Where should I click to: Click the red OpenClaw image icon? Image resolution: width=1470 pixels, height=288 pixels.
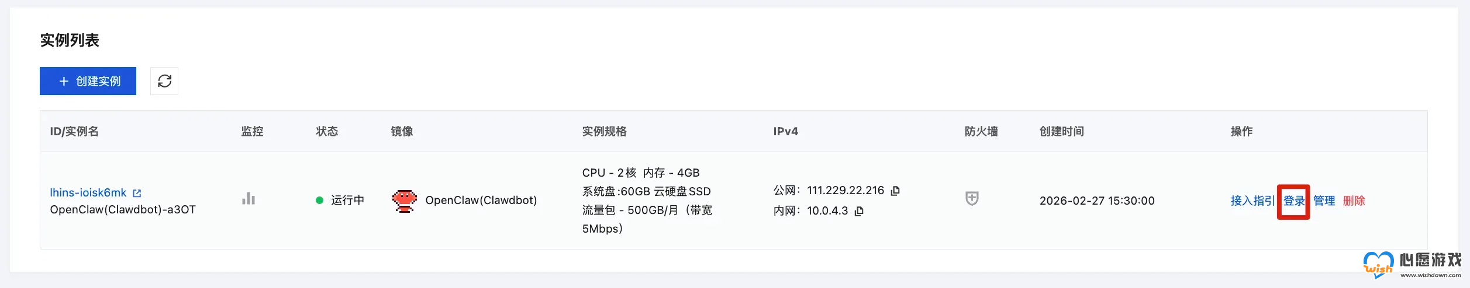point(404,201)
